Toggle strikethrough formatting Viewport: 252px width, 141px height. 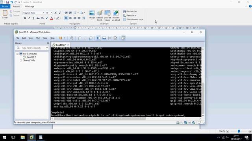38,18
